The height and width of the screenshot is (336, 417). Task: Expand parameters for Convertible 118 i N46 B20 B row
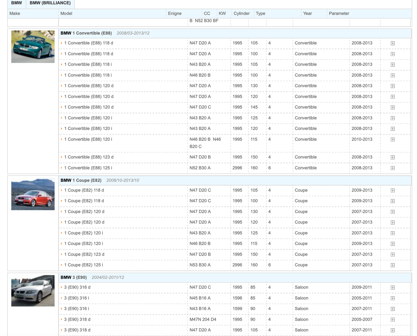pos(392,75)
